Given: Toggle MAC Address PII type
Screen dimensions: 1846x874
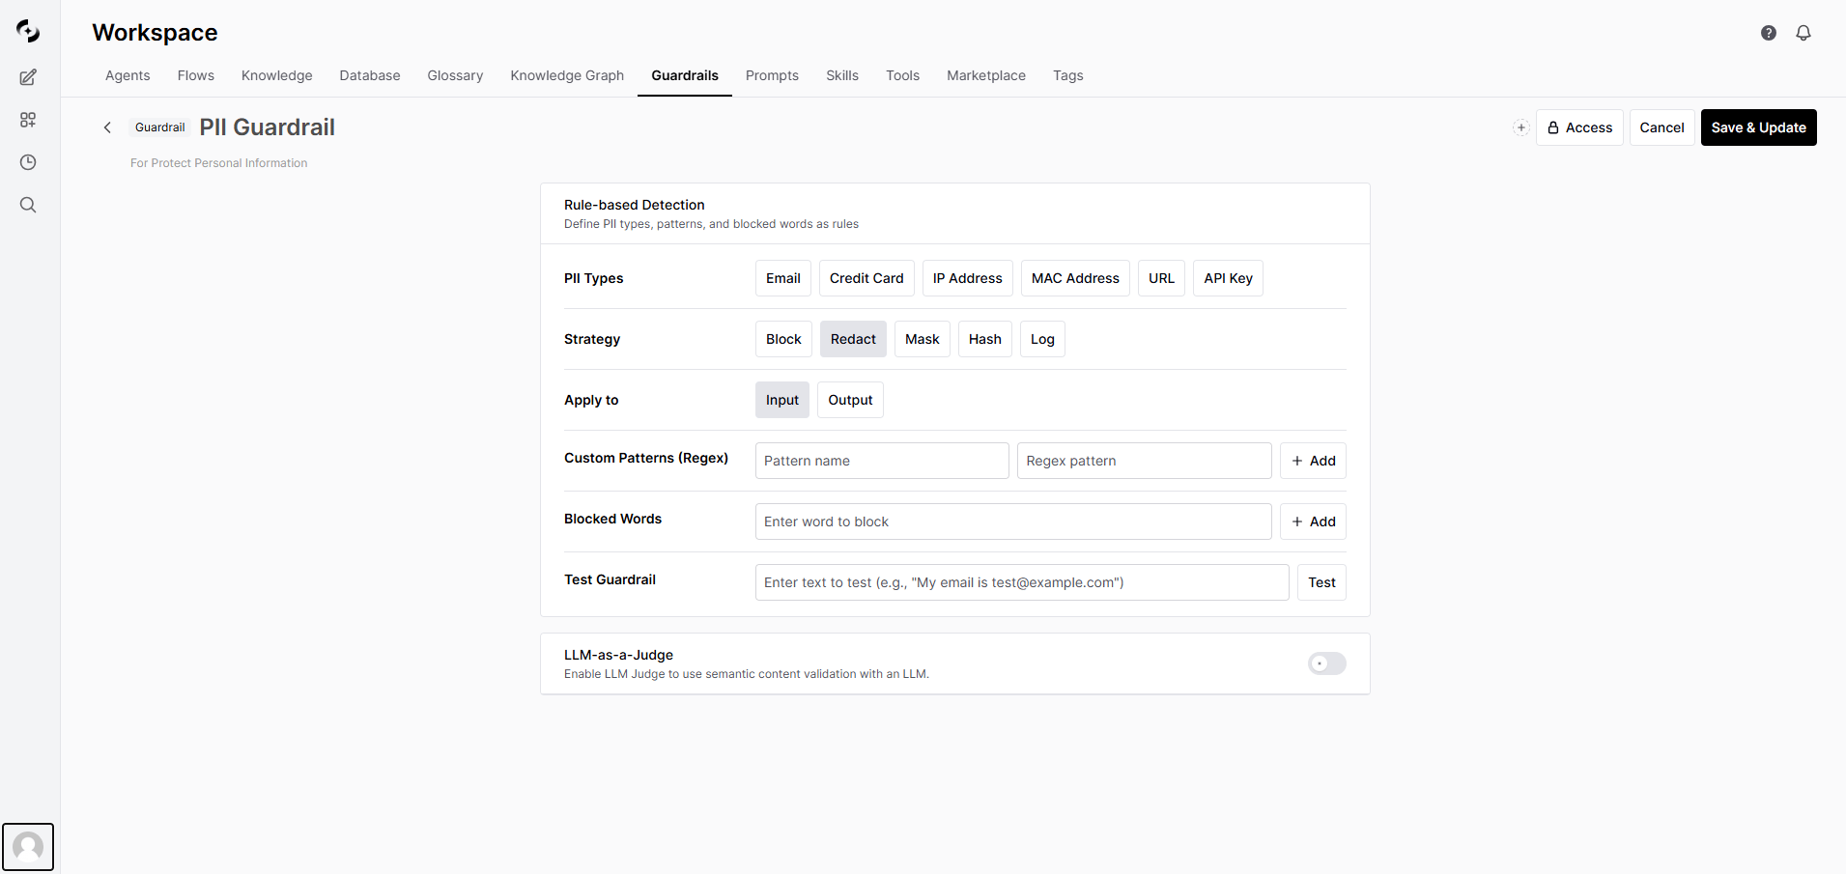Looking at the screenshot, I should [1075, 278].
